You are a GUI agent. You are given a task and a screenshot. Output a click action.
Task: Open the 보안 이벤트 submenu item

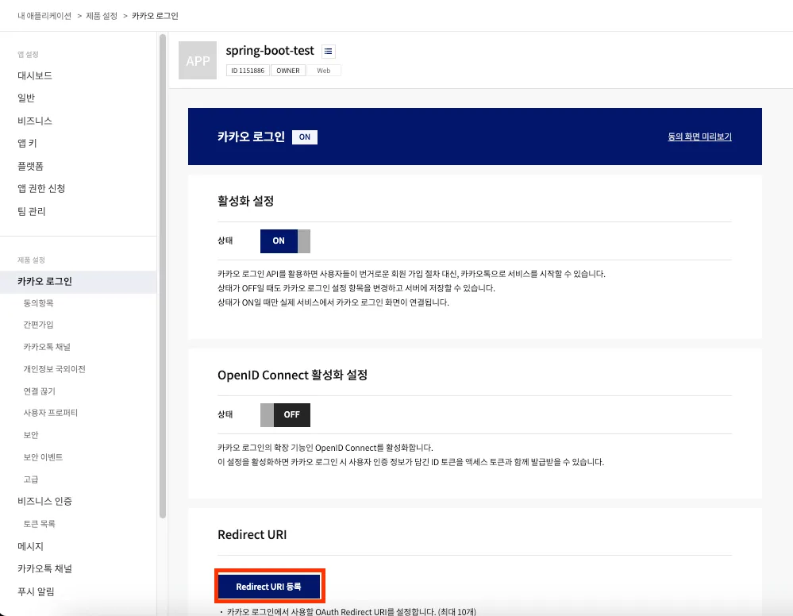pyautogui.click(x=43, y=457)
